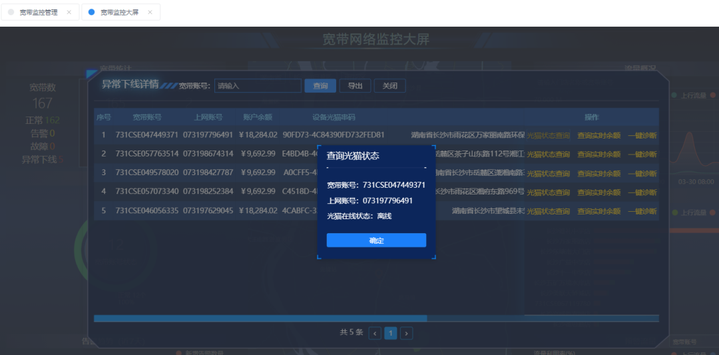Click the 导出 export button

(355, 86)
